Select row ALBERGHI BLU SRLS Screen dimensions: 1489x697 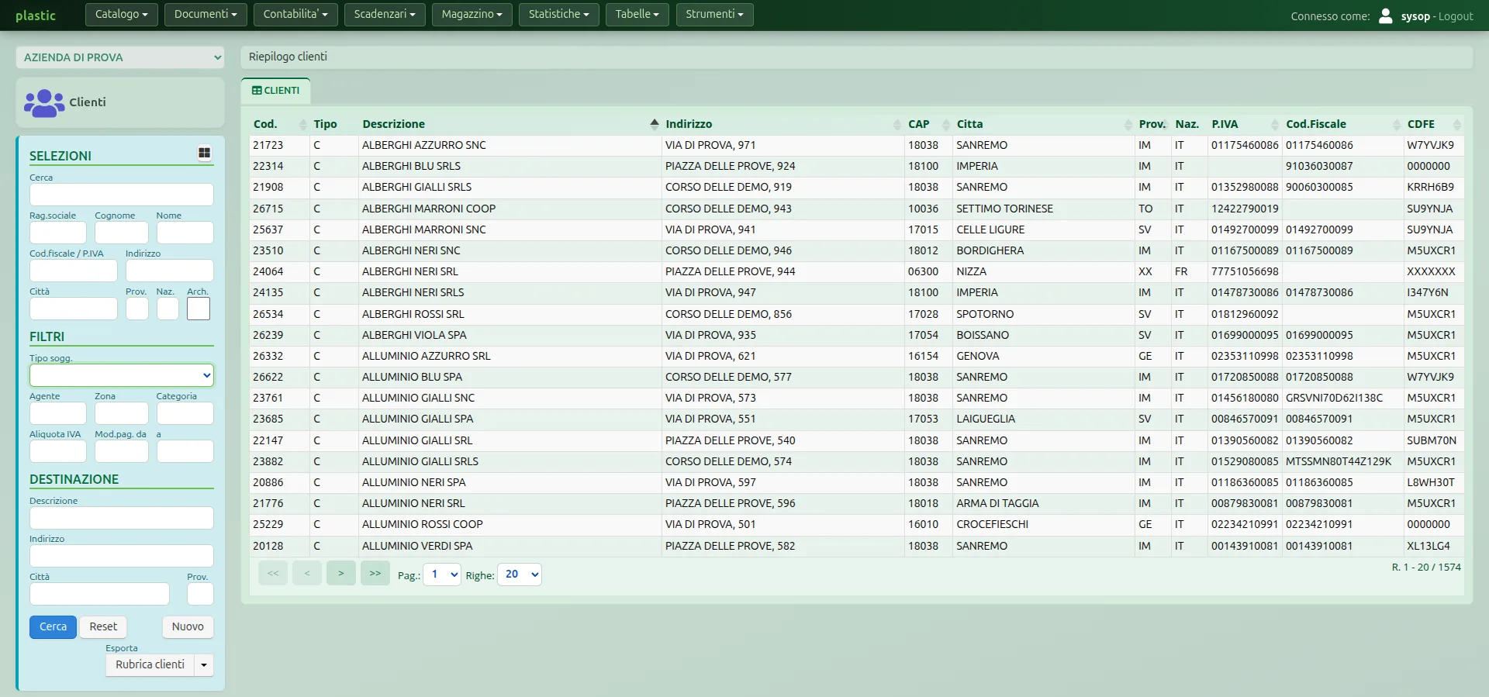[x=857, y=166]
